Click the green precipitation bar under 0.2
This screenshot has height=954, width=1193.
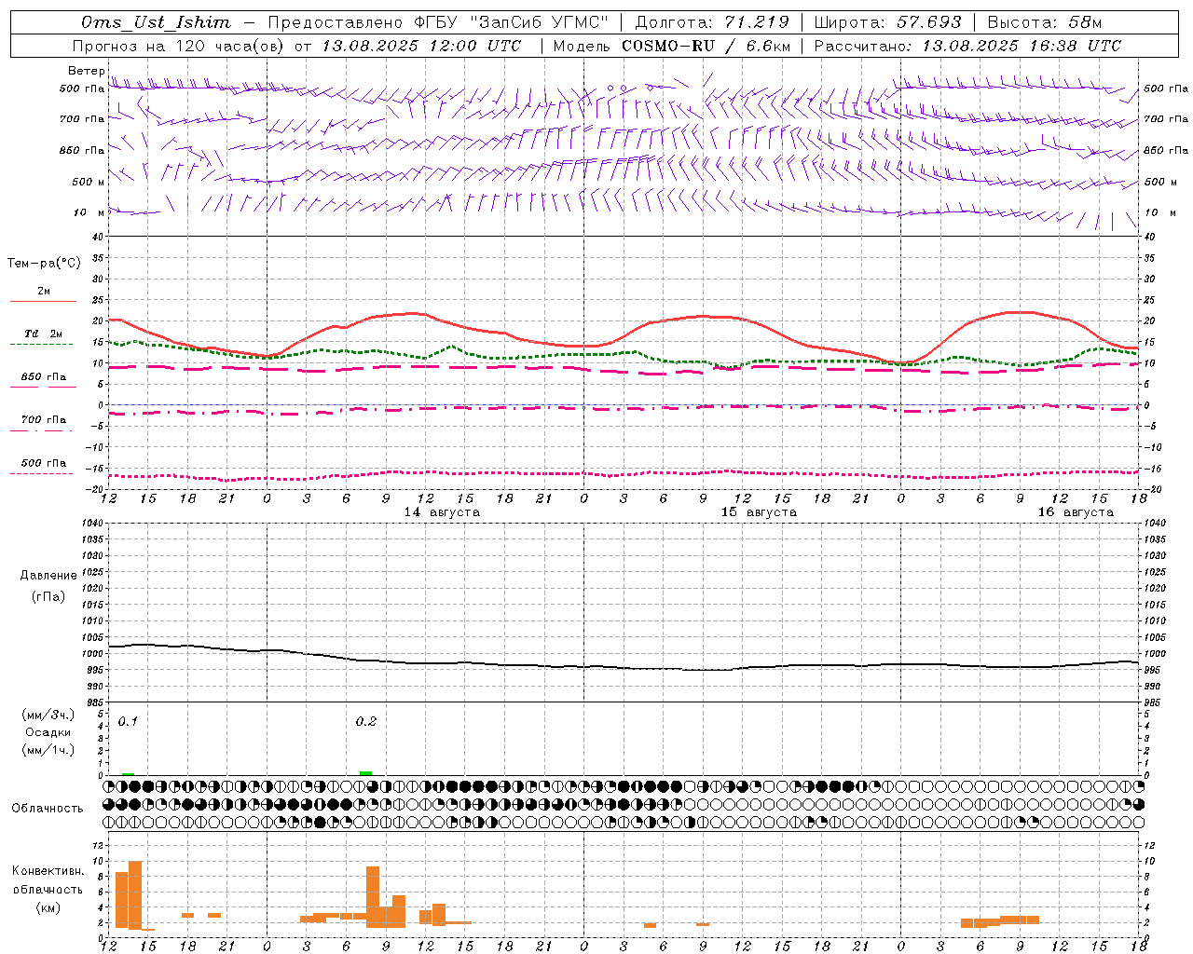click(x=366, y=773)
